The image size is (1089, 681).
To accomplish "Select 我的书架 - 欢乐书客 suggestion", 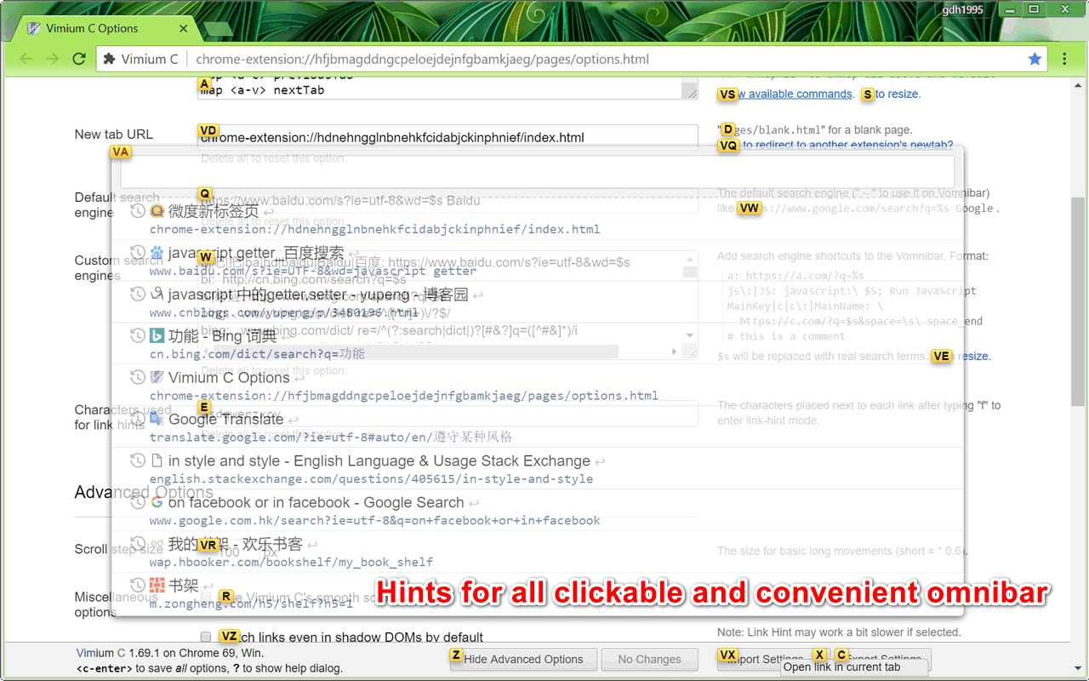I will pyautogui.click(x=538, y=552).
